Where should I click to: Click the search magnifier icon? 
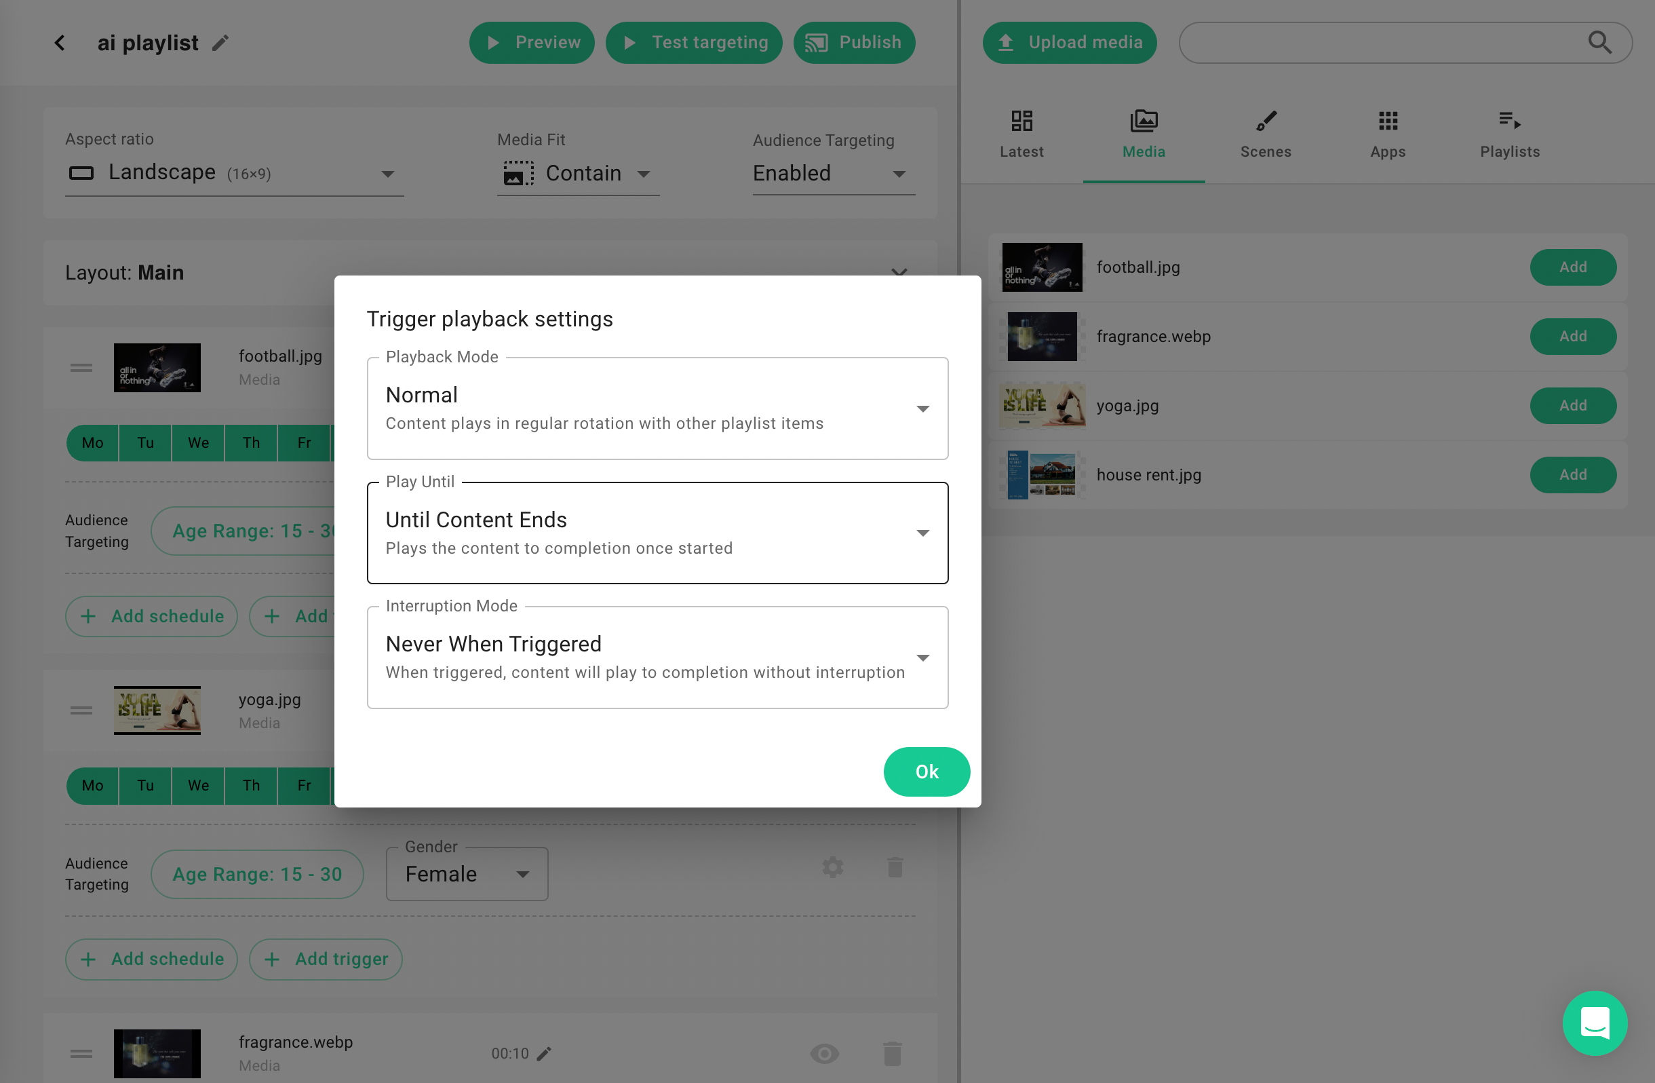(1599, 43)
